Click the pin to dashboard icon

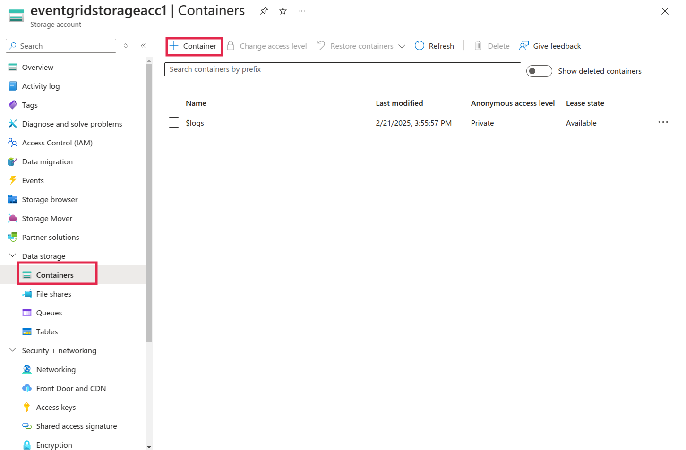pyautogui.click(x=264, y=11)
